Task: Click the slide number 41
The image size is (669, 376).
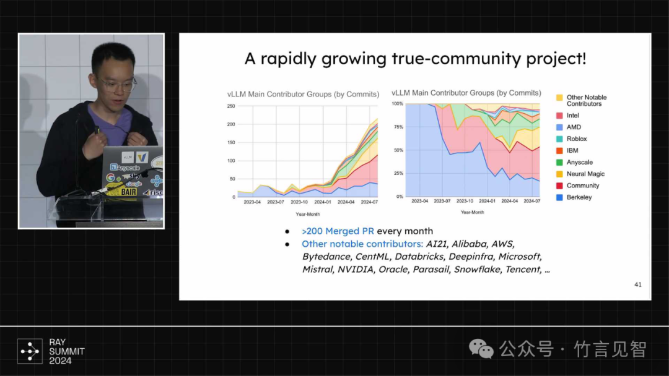Action: (638, 284)
